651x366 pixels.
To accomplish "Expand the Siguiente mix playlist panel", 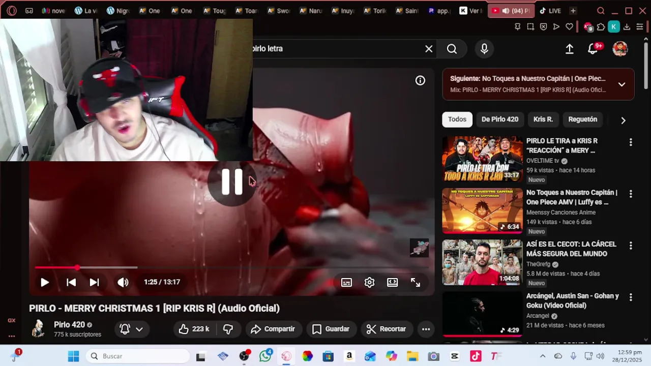I will click(x=622, y=84).
